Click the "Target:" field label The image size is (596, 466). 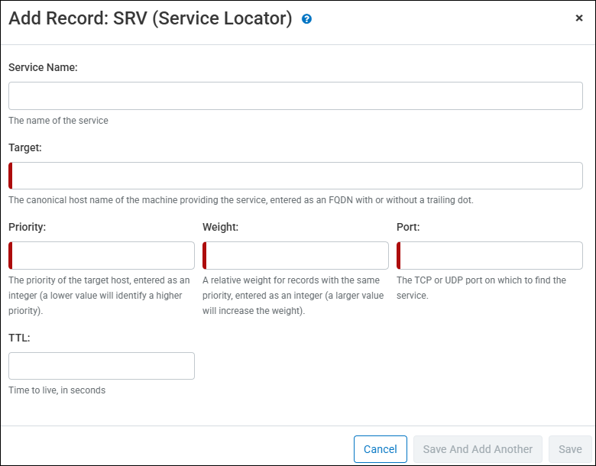25,147
